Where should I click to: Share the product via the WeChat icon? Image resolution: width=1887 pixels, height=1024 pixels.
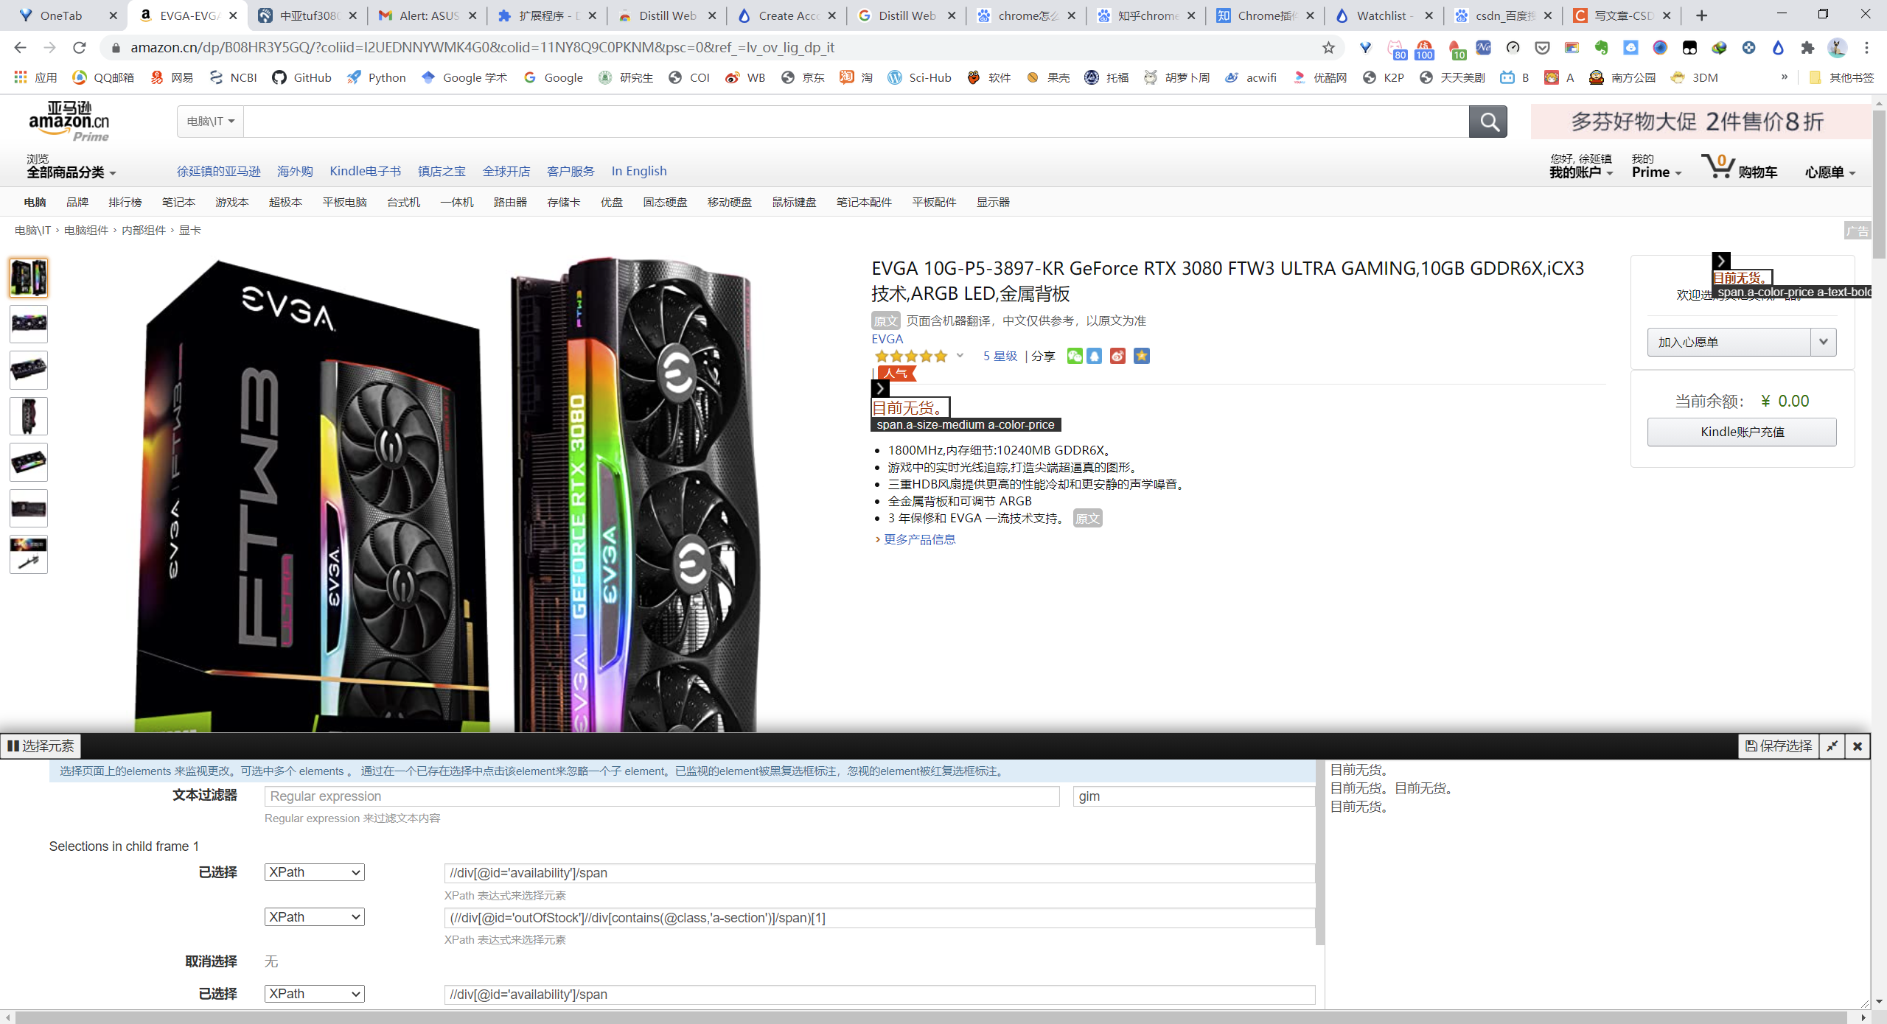[x=1075, y=356]
